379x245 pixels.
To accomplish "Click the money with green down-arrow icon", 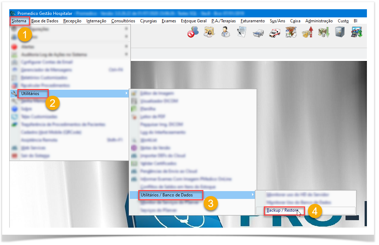I will point(324,33).
